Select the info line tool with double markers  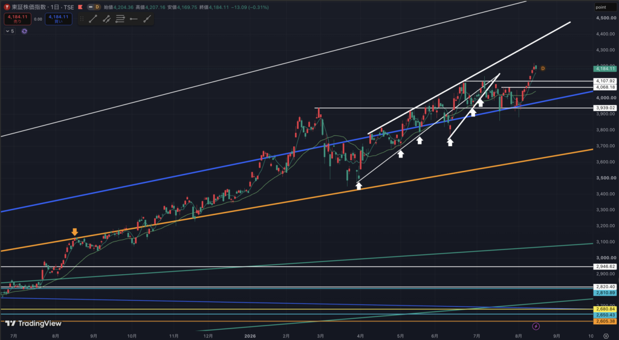tap(106, 19)
